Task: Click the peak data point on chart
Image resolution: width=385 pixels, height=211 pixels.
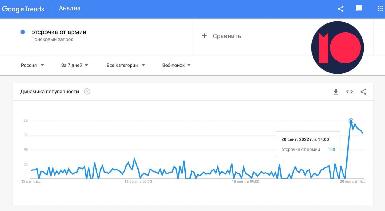Action: 351,121
